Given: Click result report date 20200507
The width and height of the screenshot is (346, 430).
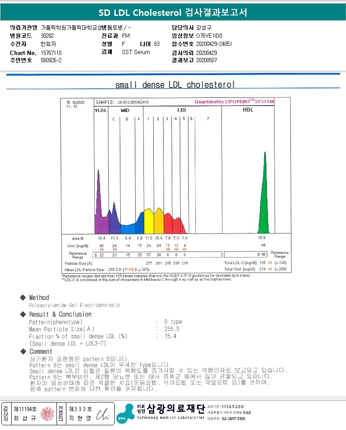Looking at the screenshot, I should pos(206,60).
